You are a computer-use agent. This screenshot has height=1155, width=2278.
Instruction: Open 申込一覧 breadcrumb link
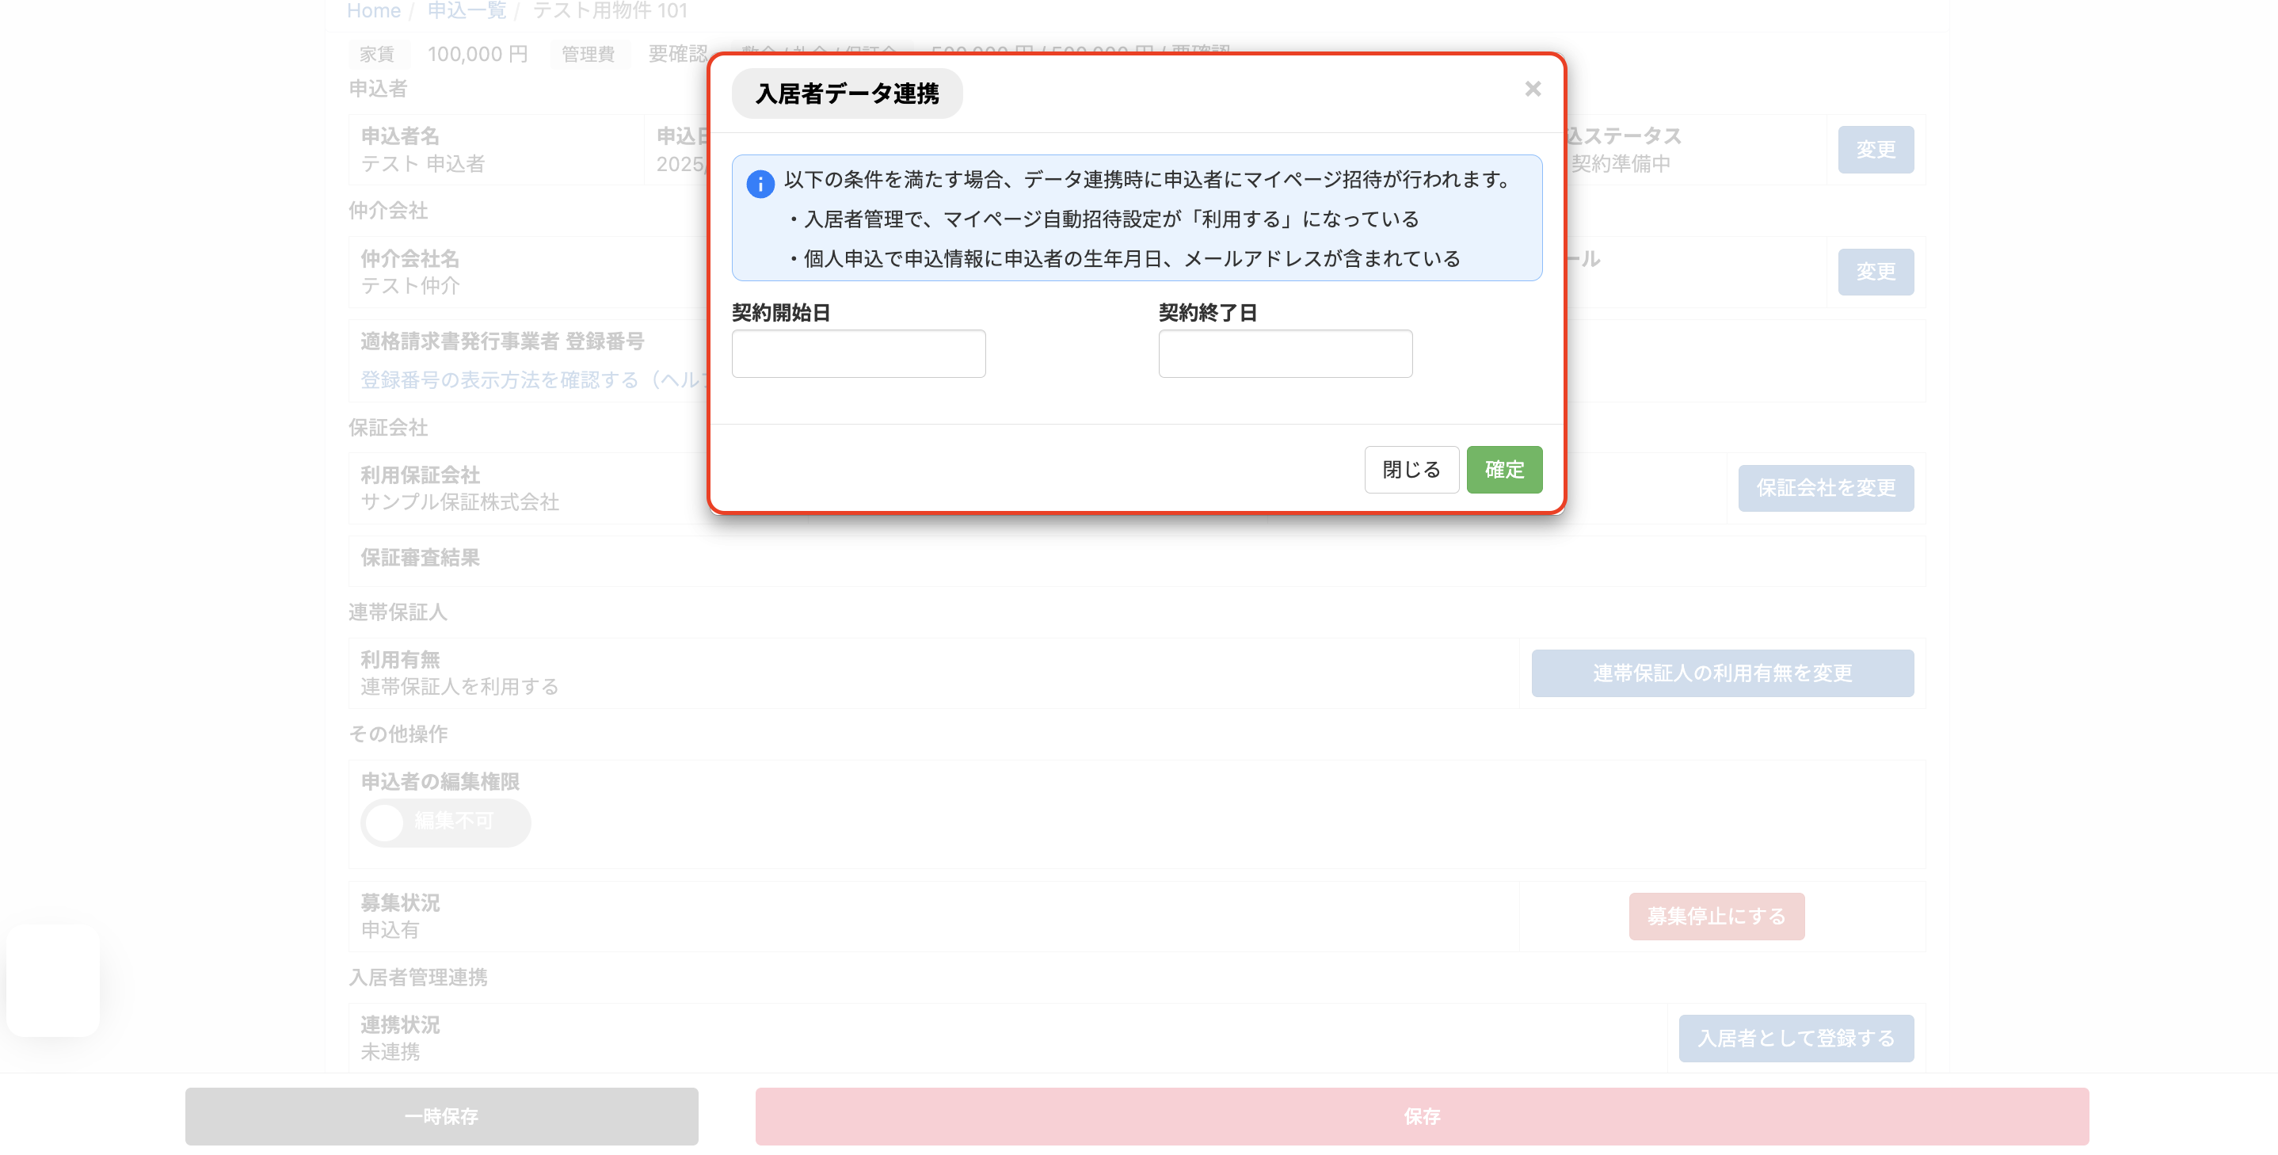click(466, 10)
